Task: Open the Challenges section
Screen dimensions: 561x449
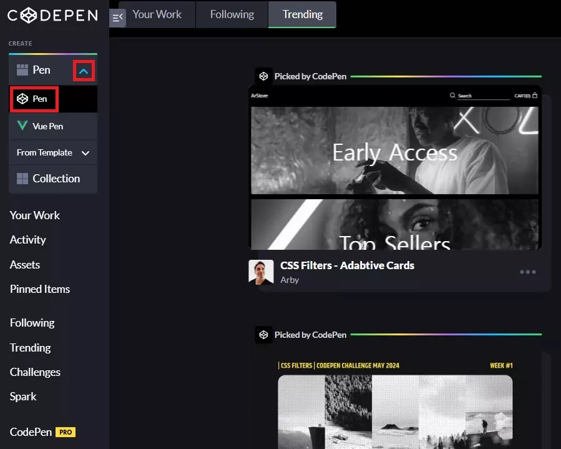Action: point(34,372)
